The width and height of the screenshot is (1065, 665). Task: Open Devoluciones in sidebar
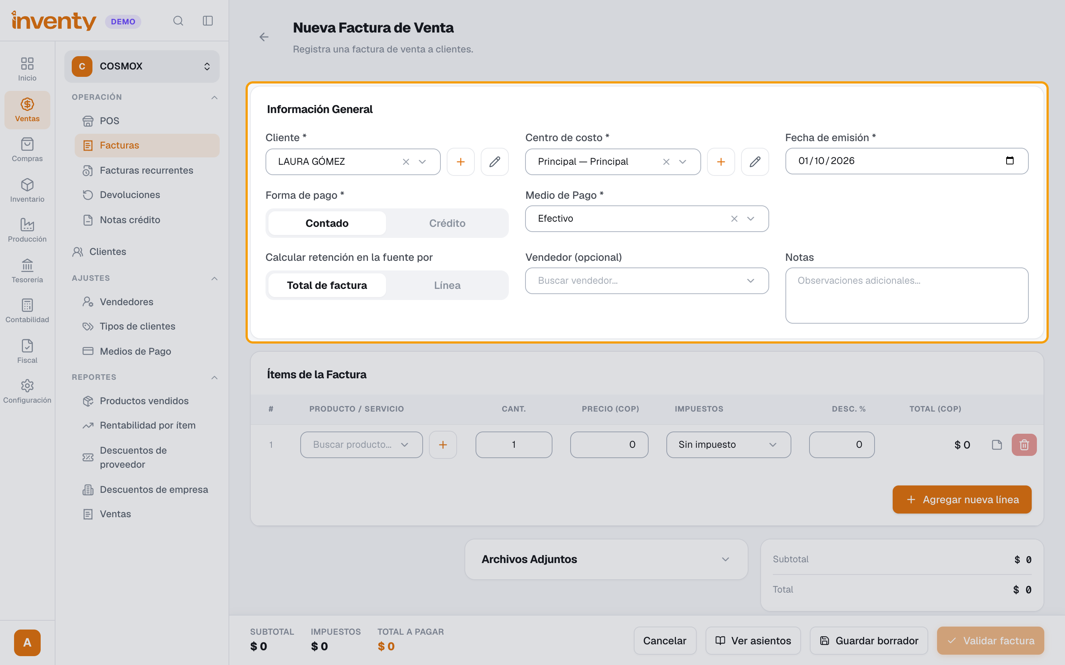pos(147,195)
